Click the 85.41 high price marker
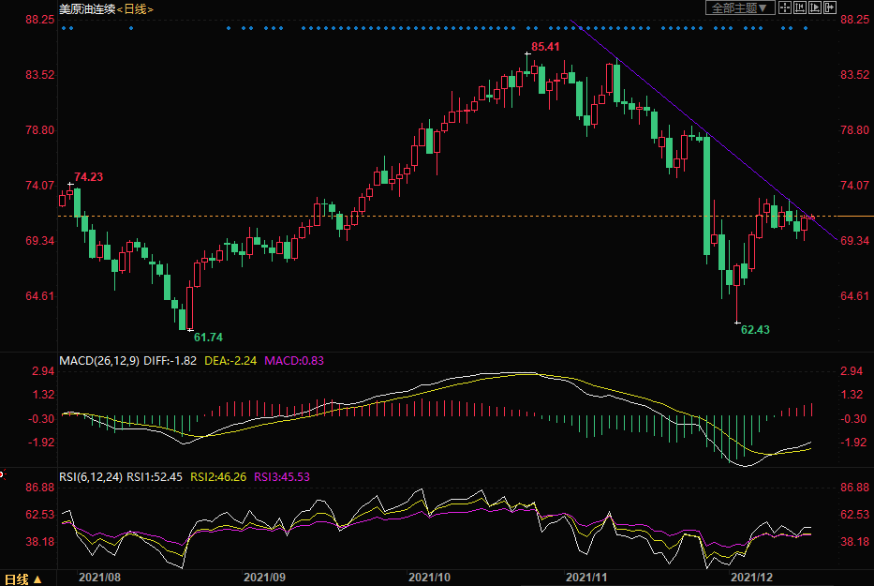 point(544,47)
